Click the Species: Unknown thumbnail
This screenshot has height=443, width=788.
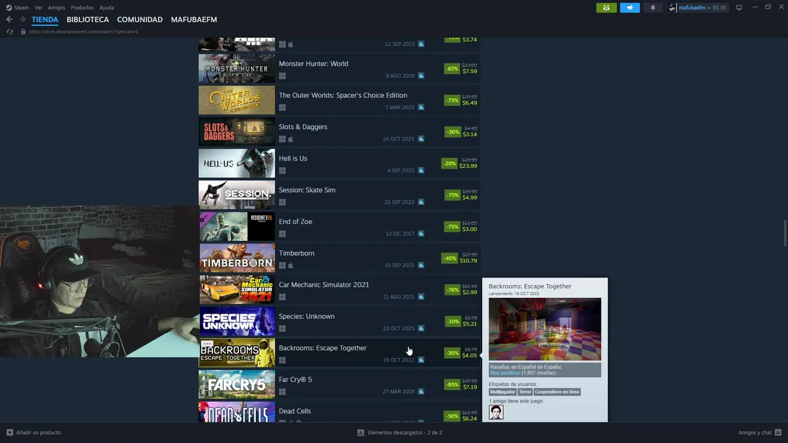pyautogui.click(x=237, y=321)
